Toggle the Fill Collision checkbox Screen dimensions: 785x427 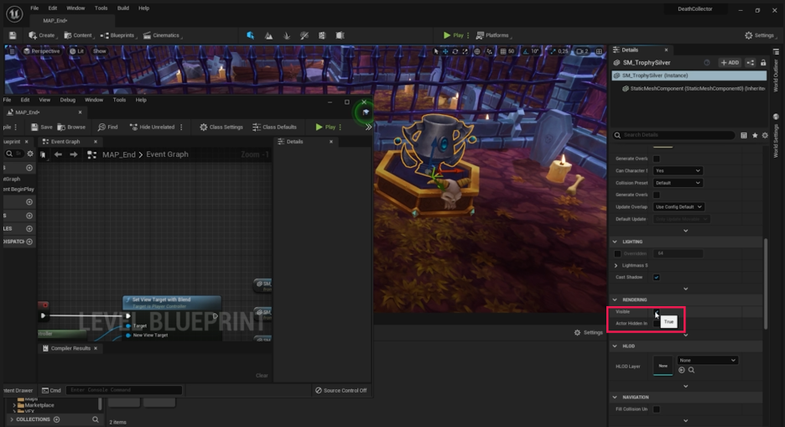click(657, 409)
